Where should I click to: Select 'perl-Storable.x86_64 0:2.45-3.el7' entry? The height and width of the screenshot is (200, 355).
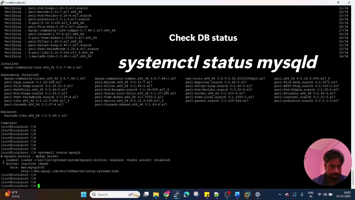[x=305, y=93]
